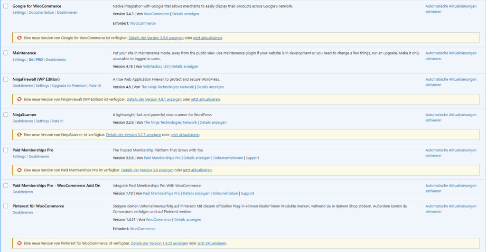Tick the Maintenance plugin checkbox

point(6,53)
